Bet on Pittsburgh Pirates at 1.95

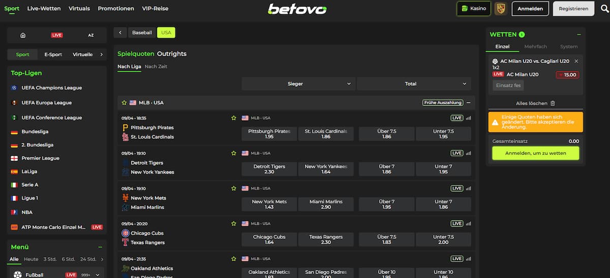269,134
